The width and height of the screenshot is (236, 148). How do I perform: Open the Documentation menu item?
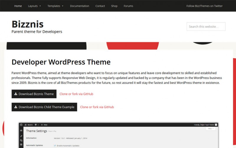(79, 6)
